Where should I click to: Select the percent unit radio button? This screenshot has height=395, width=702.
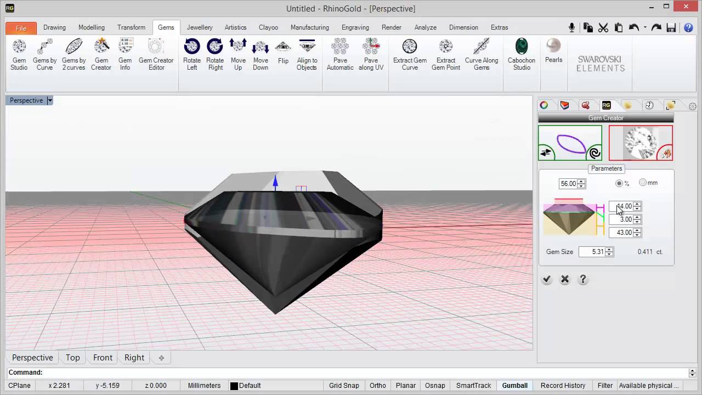(619, 183)
